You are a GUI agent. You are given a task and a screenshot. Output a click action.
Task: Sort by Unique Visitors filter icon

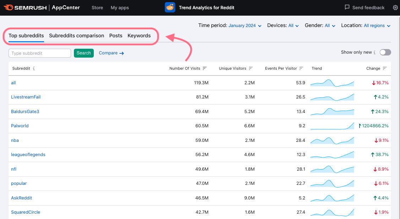(251, 68)
